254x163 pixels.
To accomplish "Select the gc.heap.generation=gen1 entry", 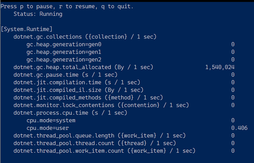I will [x=64, y=52].
